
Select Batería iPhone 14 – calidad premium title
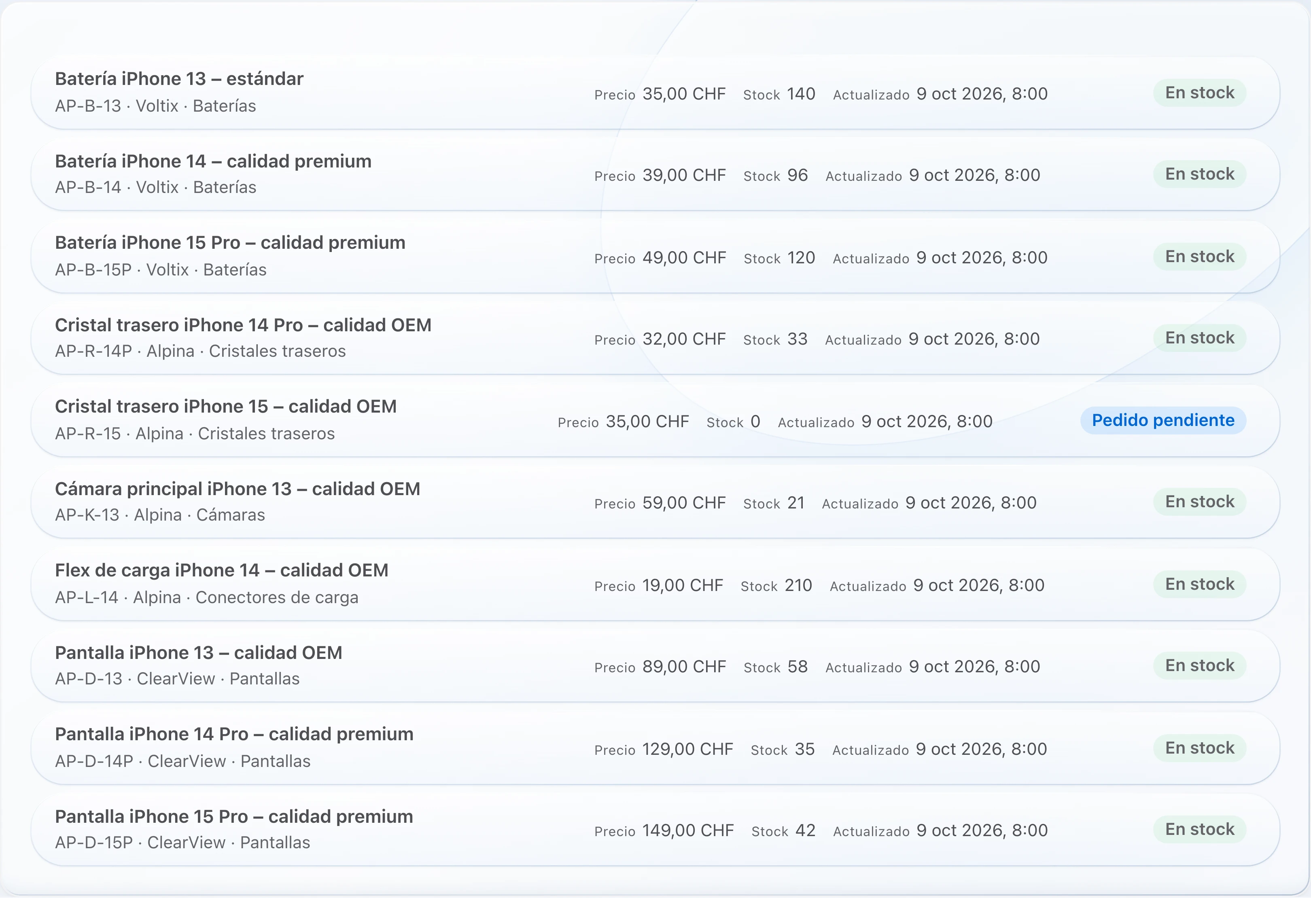click(x=213, y=161)
